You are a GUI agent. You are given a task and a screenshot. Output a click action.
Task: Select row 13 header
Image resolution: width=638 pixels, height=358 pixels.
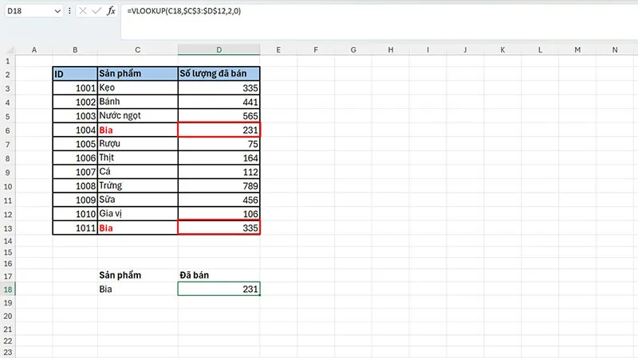[8, 228]
